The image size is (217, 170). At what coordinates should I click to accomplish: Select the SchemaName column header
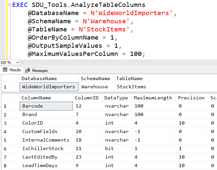[96, 78]
